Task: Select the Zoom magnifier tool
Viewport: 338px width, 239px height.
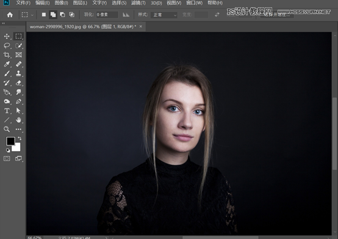Action: [x=7, y=129]
